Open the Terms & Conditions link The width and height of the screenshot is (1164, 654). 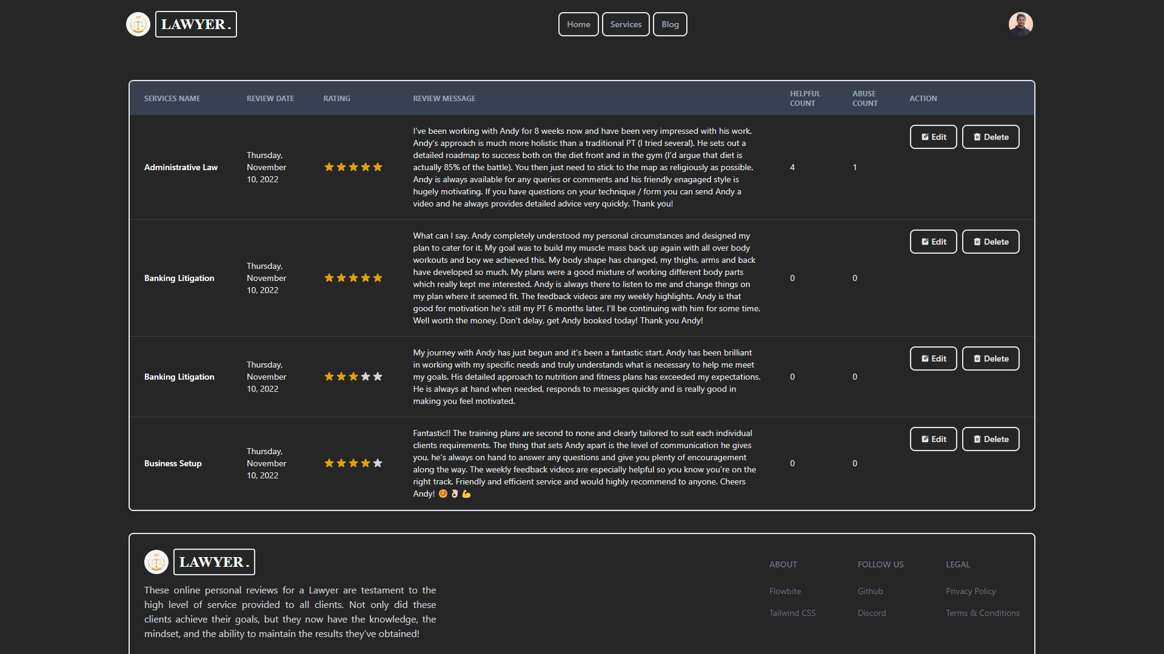coord(982,613)
